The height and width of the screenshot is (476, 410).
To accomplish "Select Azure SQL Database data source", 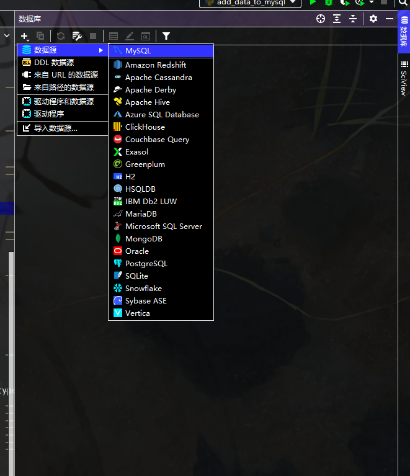I will point(161,115).
